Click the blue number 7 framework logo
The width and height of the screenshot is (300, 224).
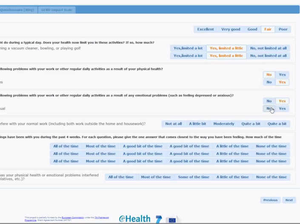click(159, 219)
